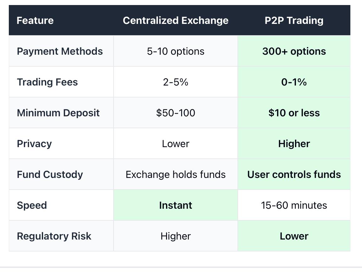Click the P2P Trading column header
Image resolution: width=362 pixels, height=276 pixels.
[x=294, y=20]
